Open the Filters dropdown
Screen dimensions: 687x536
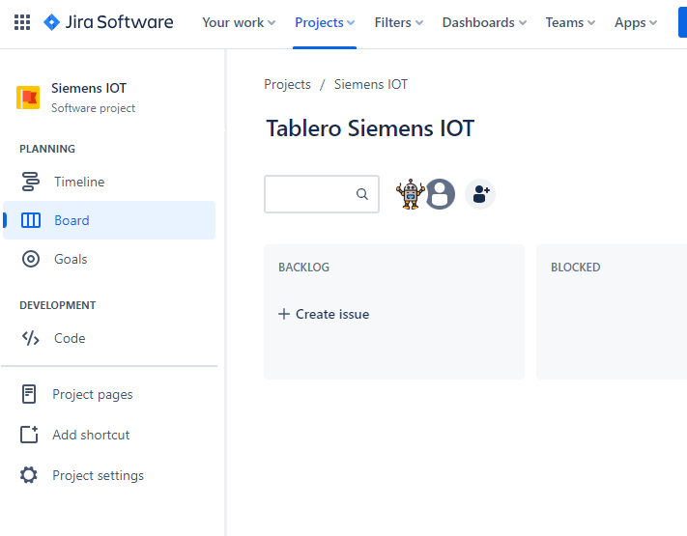(x=399, y=22)
